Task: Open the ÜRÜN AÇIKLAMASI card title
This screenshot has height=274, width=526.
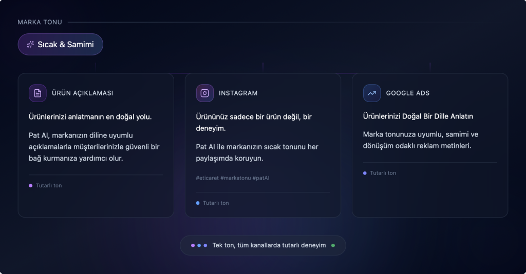Action: (x=82, y=93)
